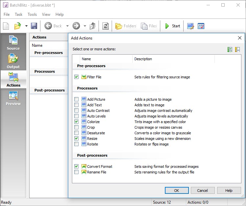Click the Forward arrow toolbar button

click(76, 26)
